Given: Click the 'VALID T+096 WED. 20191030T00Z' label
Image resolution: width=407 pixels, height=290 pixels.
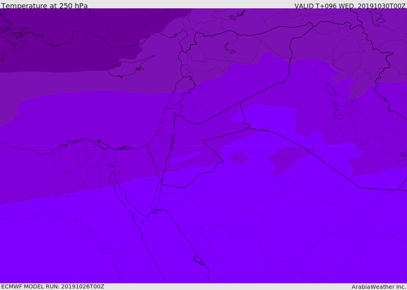Looking at the screenshot, I should (x=350, y=6).
